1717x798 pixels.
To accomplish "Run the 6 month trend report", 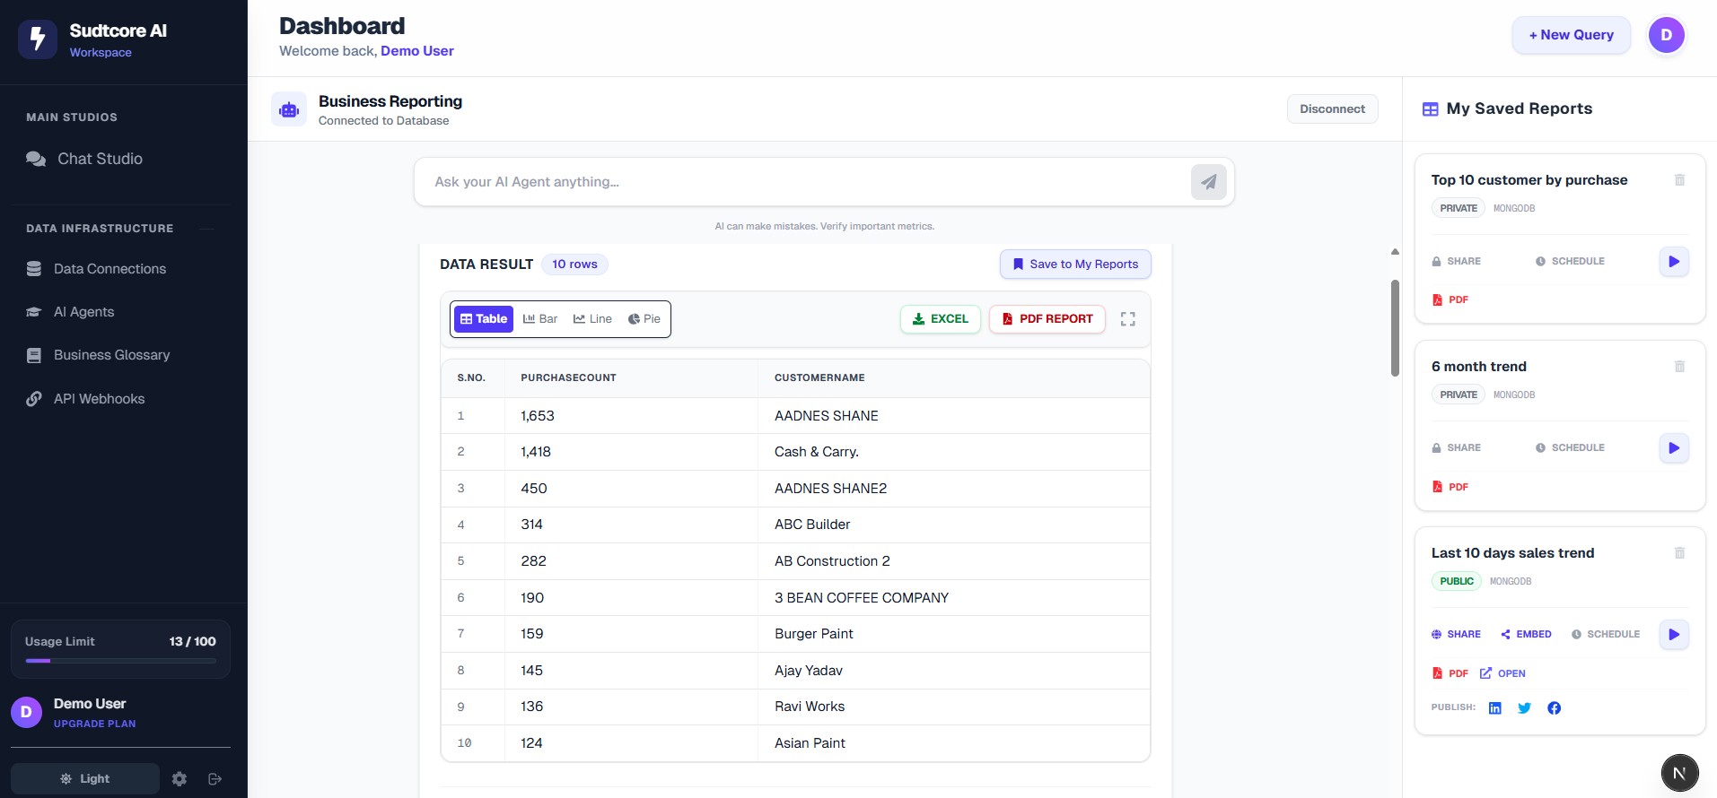I will [1673, 448].
